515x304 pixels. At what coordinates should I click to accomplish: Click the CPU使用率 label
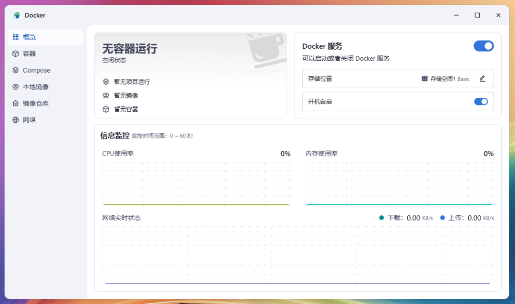point(118,154)
